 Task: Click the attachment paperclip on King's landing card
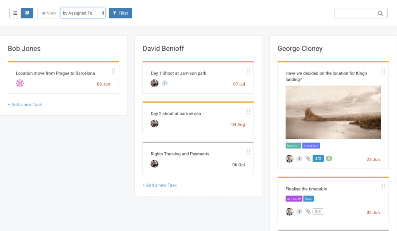(x=308, y=158)
